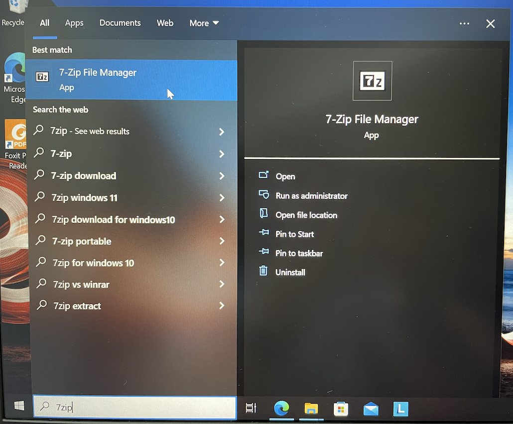Open the More filter dropdown
Screen dimensions: 513x424
pyautogui.click(x=204, y=23)
